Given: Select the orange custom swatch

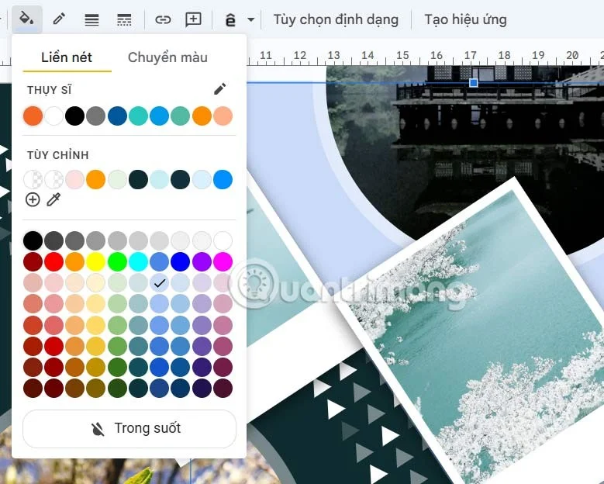Looking at the screenshot, I should click(x=96, y=180).
